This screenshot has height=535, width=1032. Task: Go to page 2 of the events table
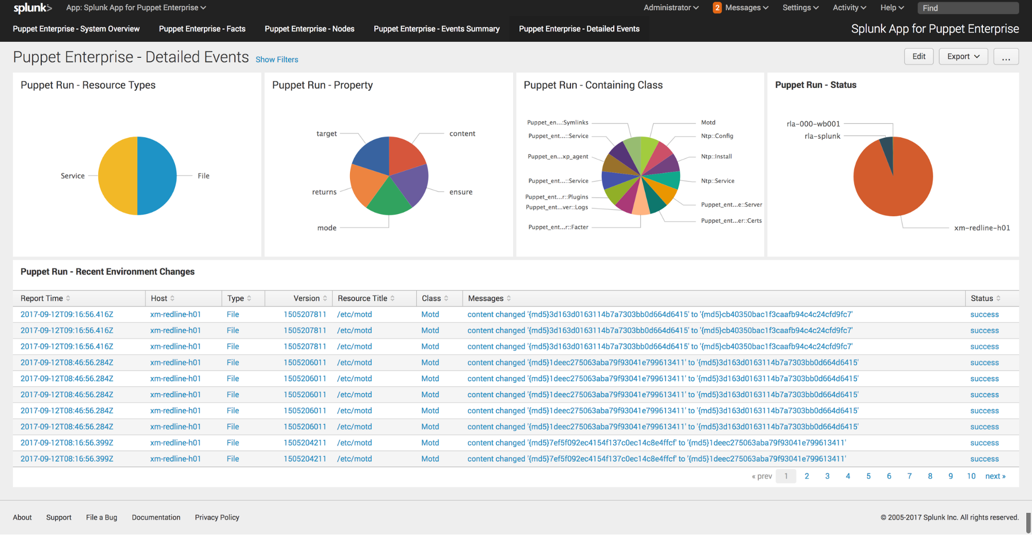806,476
